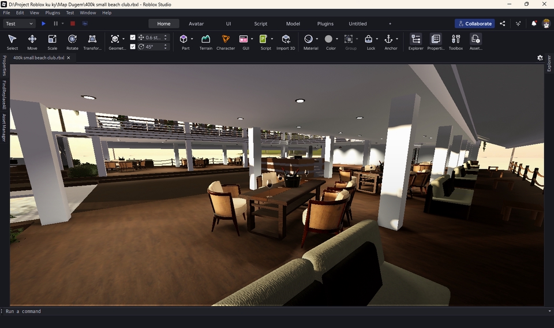Expand the Part dropdown arrow
This screenshot has width=554, height=328.
point(192,39)
